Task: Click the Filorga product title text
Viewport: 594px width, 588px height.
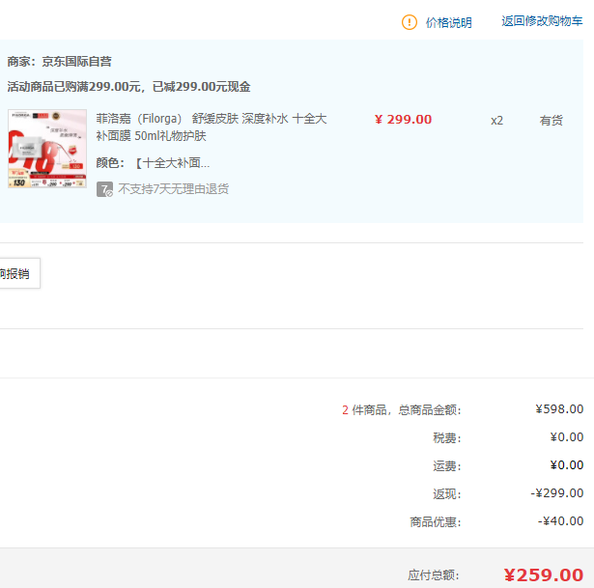Action: tap(211, 127)
